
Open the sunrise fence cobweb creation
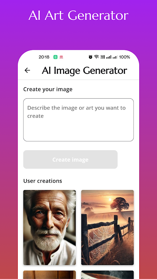(x=107, y=227)
